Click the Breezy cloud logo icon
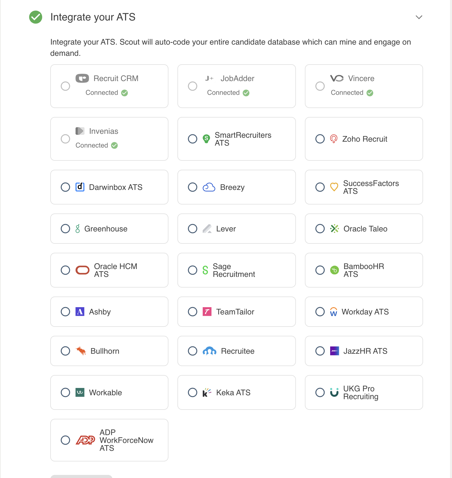Screen dimensions: 452x478 point(209,187)
